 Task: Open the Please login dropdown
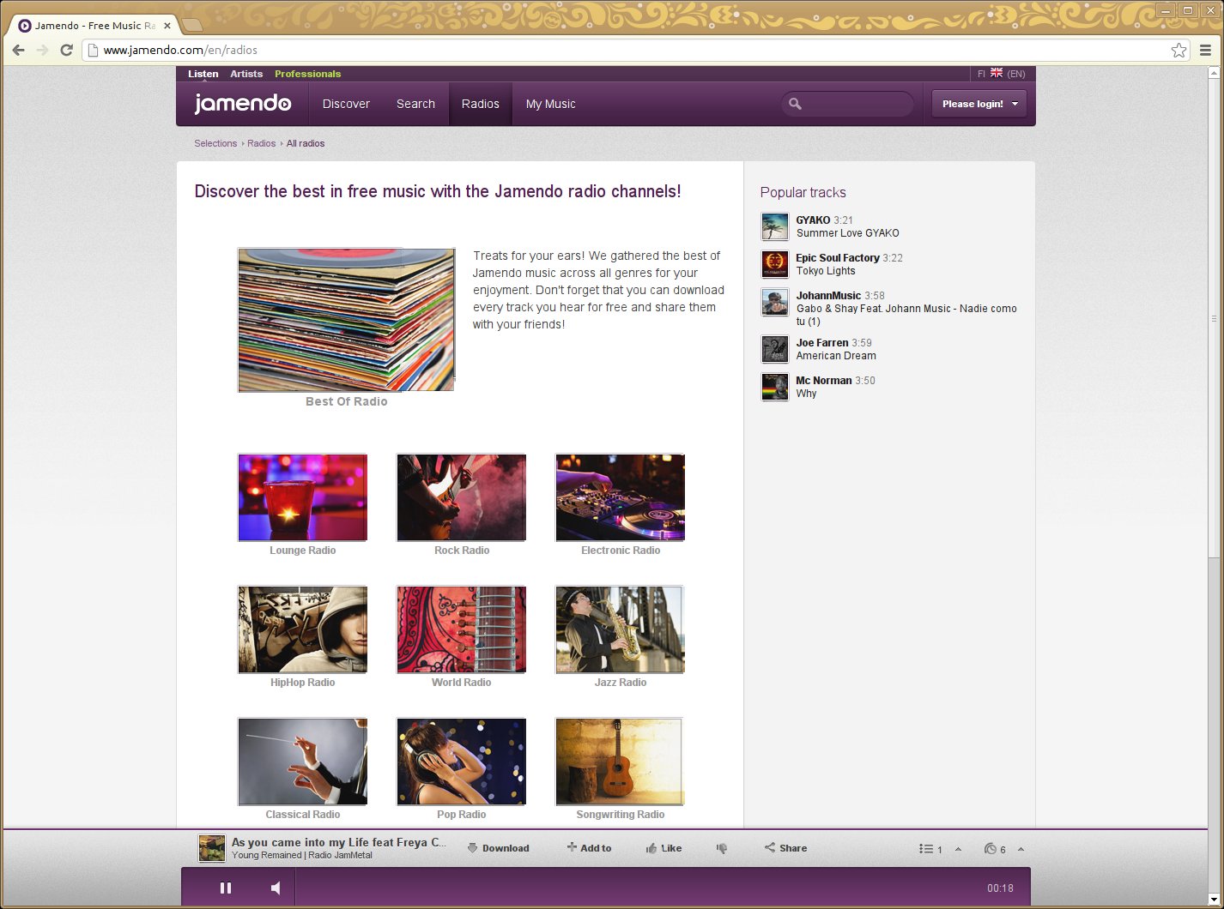point(979,104)
